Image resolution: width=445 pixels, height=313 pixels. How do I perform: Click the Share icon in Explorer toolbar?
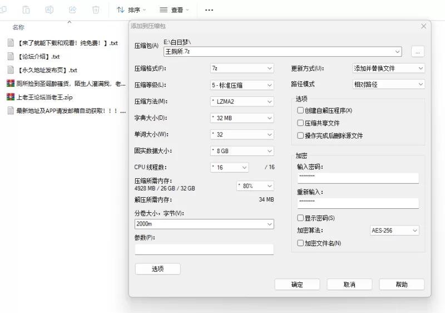point(72,10)
